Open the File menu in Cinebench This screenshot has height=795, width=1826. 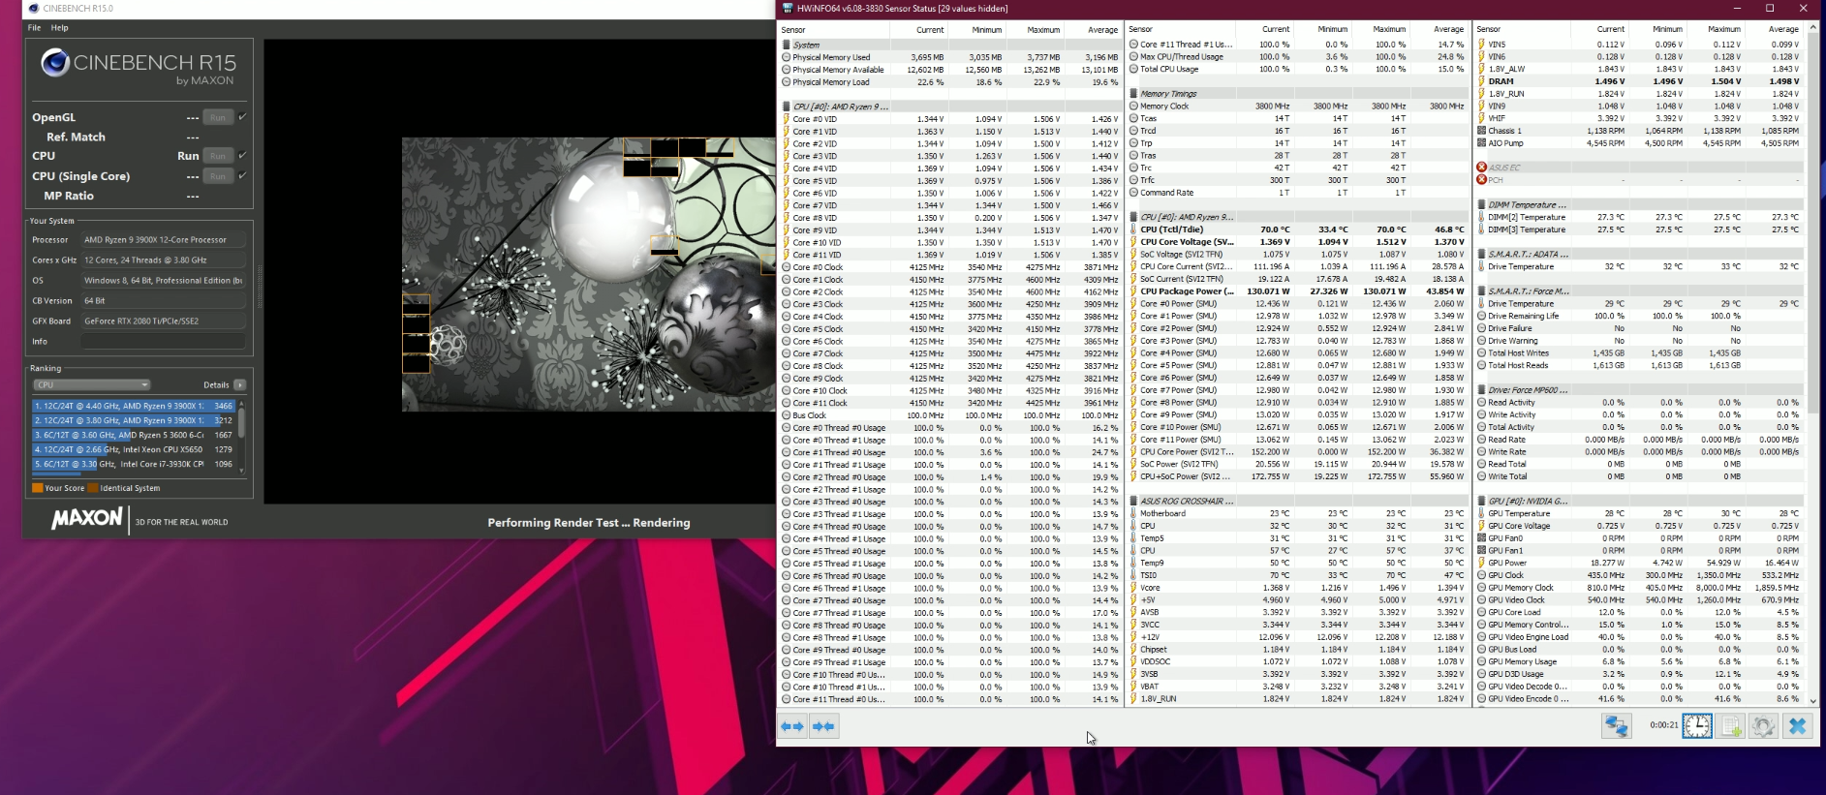(34, 28)
